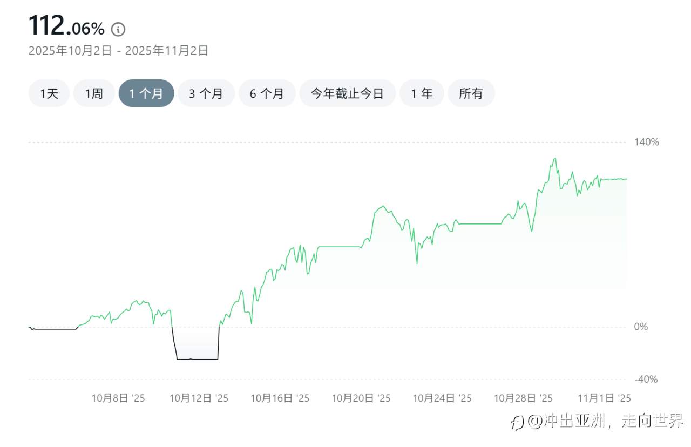Show the 3个月 performance range
The image size is (691, 447).
[206, 93]
